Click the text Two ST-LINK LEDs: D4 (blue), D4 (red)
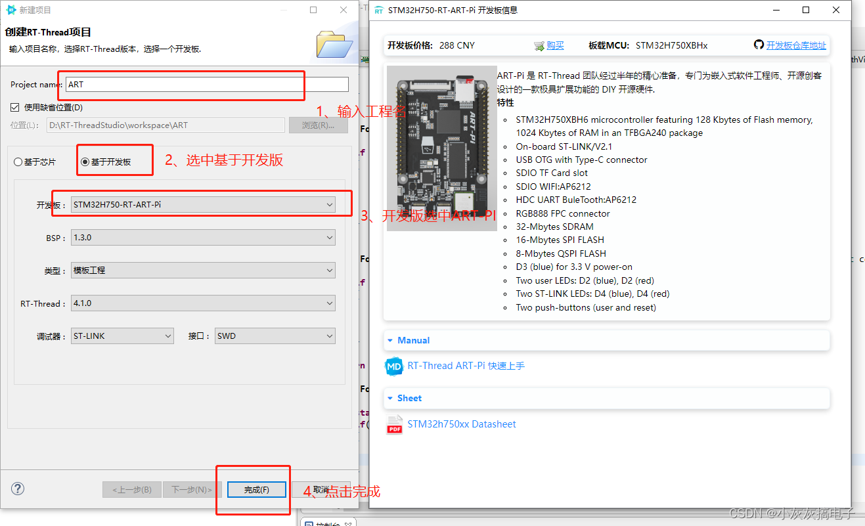The image size is (865, 526). pos(592,294)
